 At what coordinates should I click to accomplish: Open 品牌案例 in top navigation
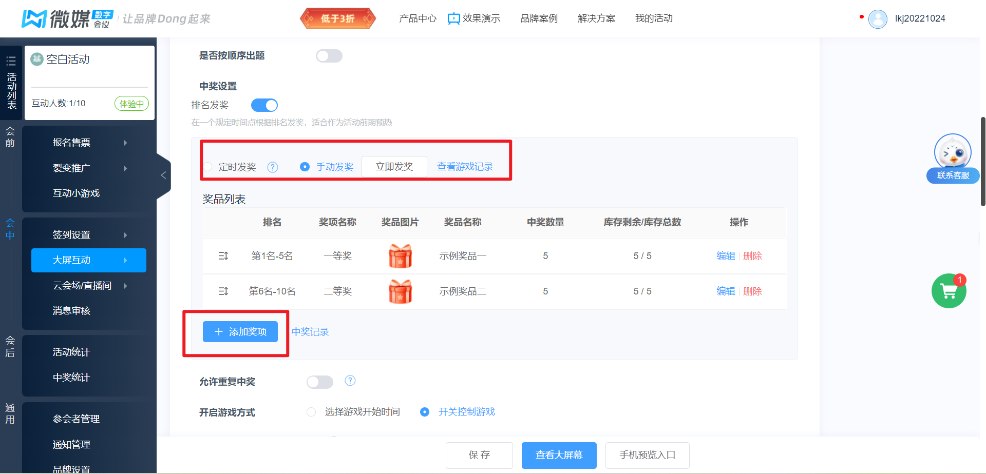[x=539, y=18]
